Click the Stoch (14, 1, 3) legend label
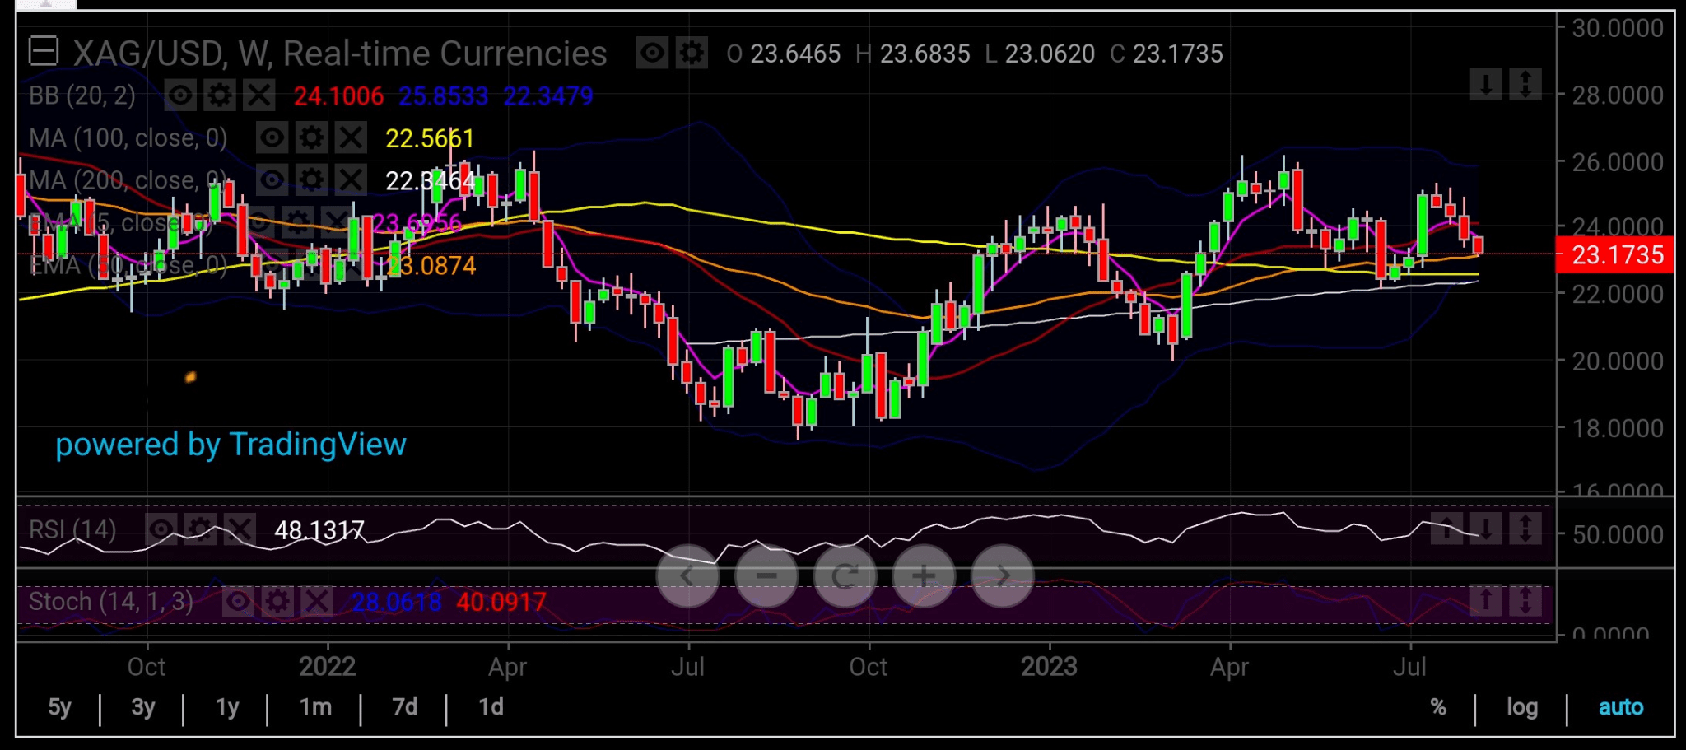Screen dimensions: 1686x750 tap(111, 602)
